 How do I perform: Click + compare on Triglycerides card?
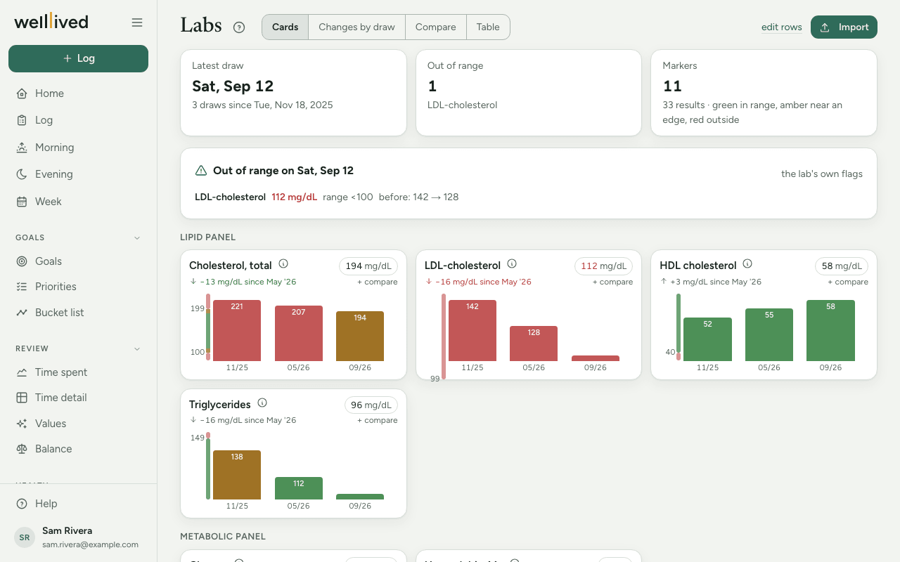(x=378, y=420)
